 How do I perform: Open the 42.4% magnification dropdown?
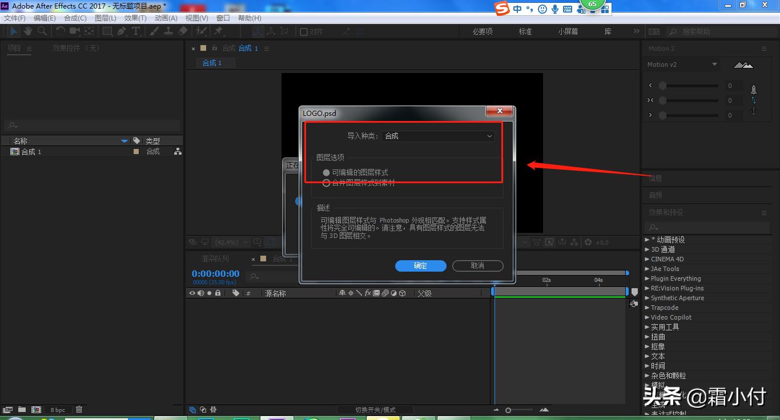pyautogui.click(x=230, y=242)
